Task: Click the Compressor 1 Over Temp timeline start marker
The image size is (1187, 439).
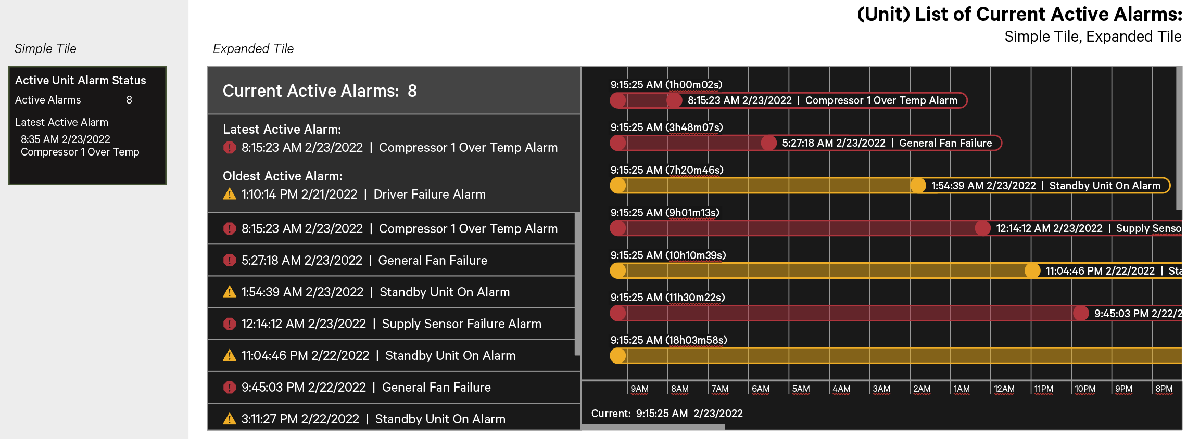Action: 674,100
